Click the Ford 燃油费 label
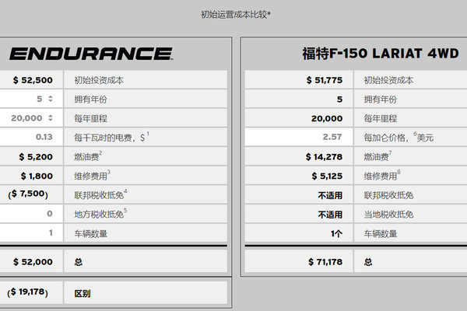This screenshot has height=311, width=467. pos(376,156)
